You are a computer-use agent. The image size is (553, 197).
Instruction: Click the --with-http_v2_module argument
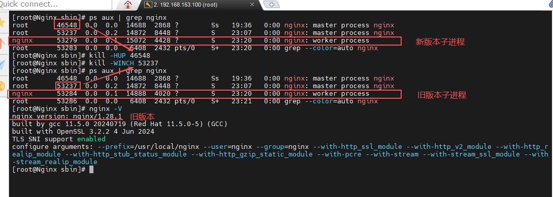(x=448, y=147)
